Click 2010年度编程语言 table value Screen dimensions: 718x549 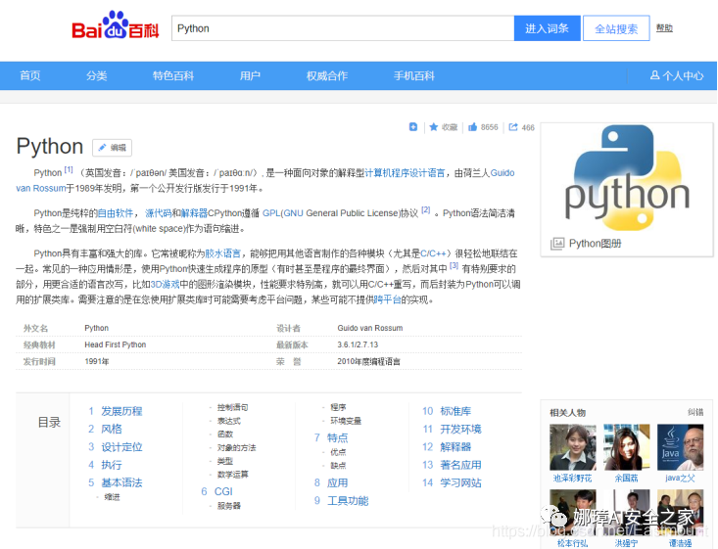coord(368,361)
